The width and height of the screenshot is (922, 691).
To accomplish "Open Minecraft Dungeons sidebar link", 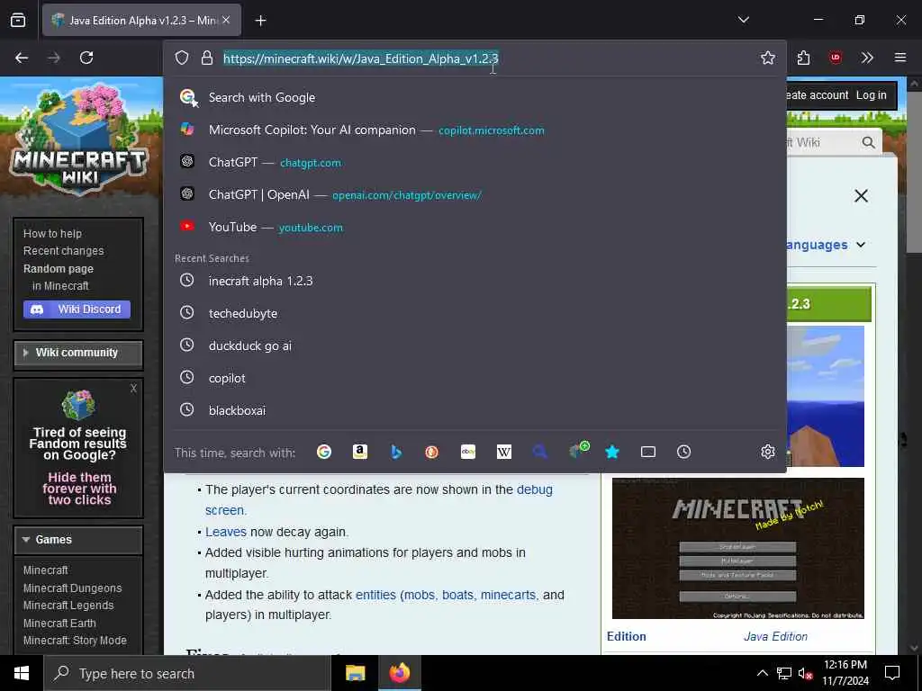I will point(72,588).
